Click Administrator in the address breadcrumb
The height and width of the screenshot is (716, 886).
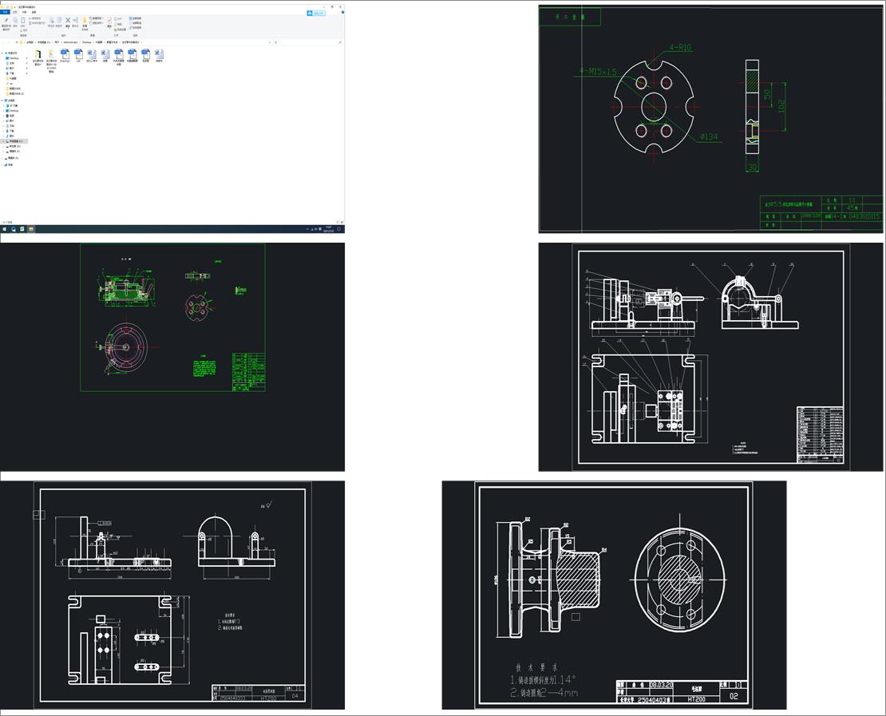tap(70, 42)
